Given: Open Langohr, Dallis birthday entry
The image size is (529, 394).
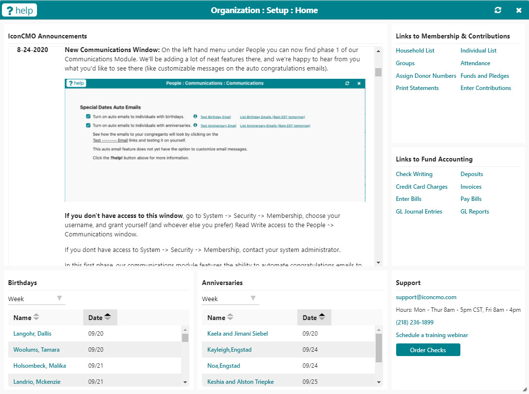Looking at the screenshot, I should pyautogui.click(x=33, y=334).
